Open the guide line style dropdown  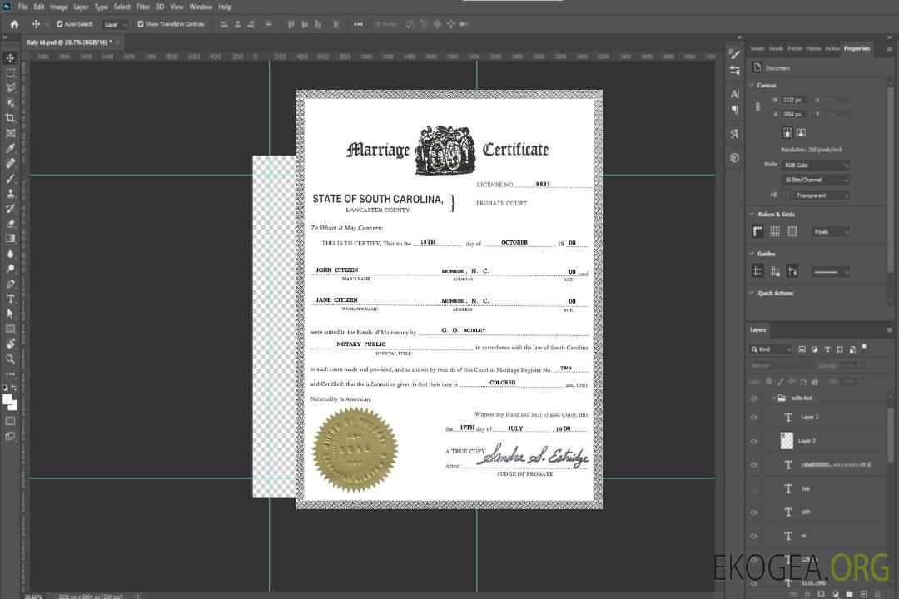pos(830,272)
